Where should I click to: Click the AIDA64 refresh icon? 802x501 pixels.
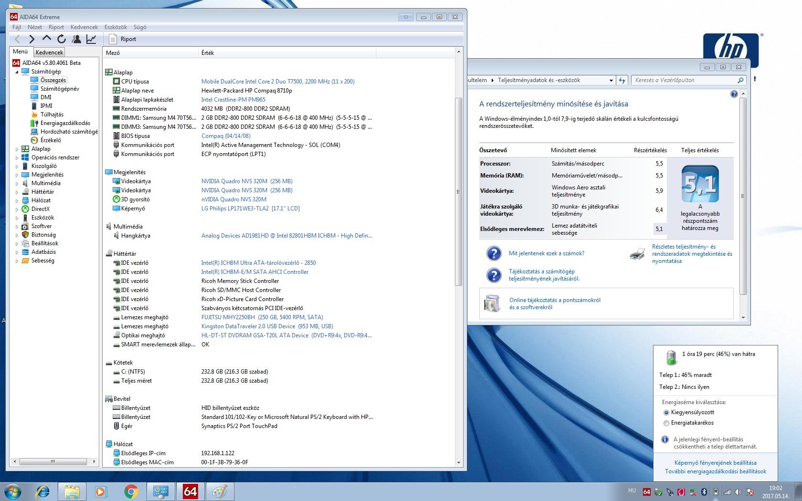tap(62, 39)
